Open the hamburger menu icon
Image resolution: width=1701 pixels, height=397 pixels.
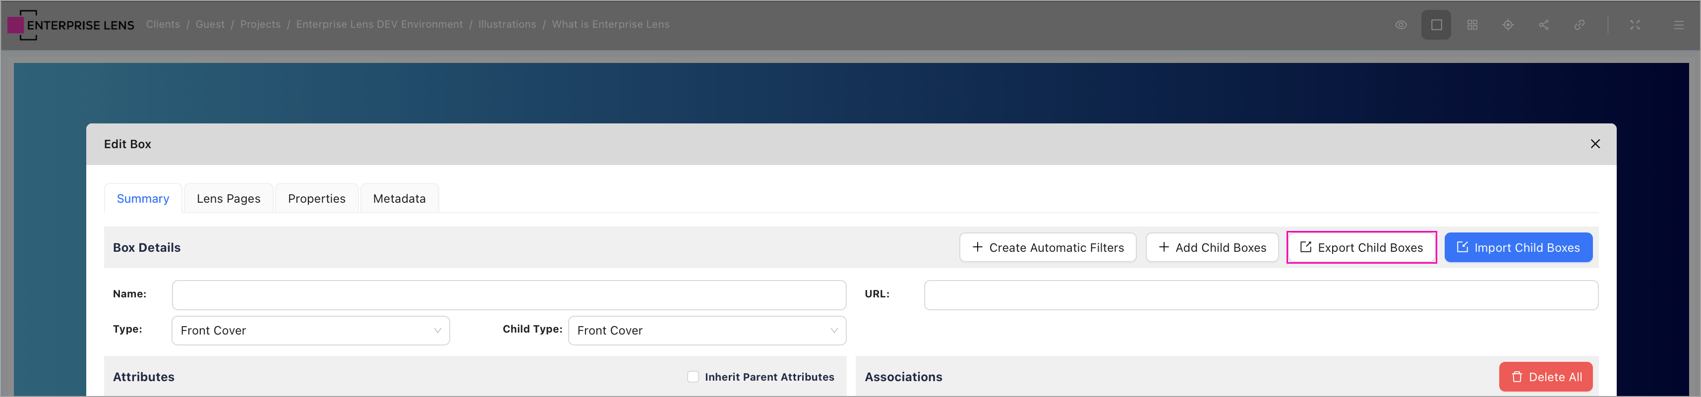1678,25
